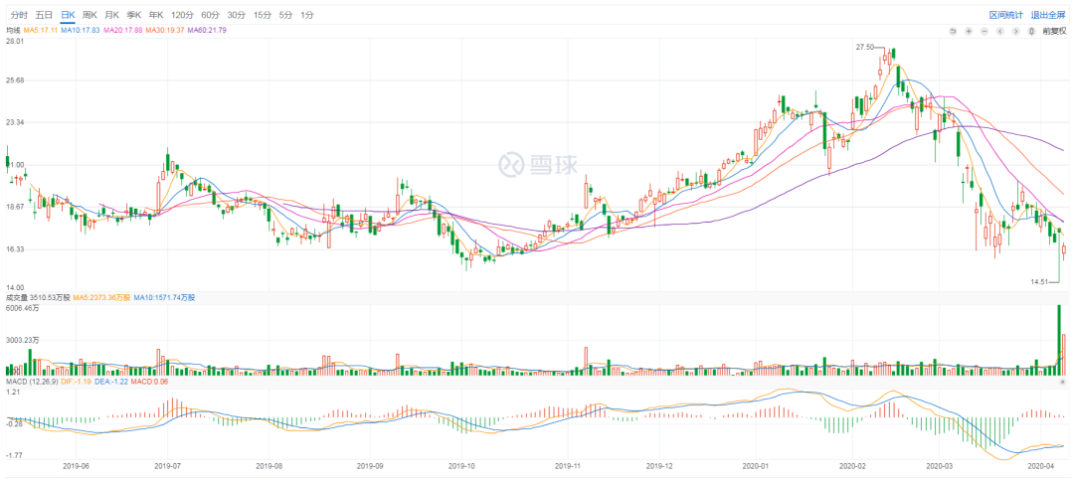This screenshot has height=479, width=1074.
Task: Open the MACD (12,26,9) parameter settings
Action: 30,381
